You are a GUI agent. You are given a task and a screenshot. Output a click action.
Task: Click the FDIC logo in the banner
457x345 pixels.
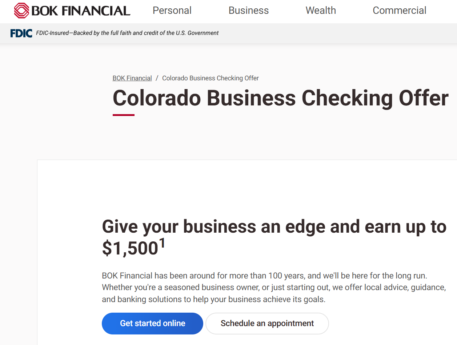click(21, 33)
